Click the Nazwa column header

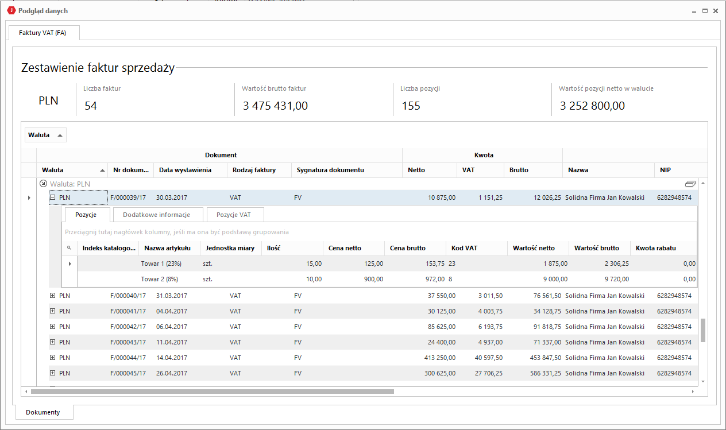[608, 170]
